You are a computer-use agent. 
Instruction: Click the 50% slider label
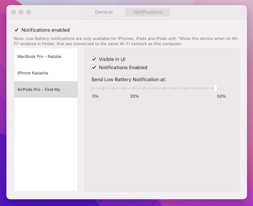click(x=221, y=96)
